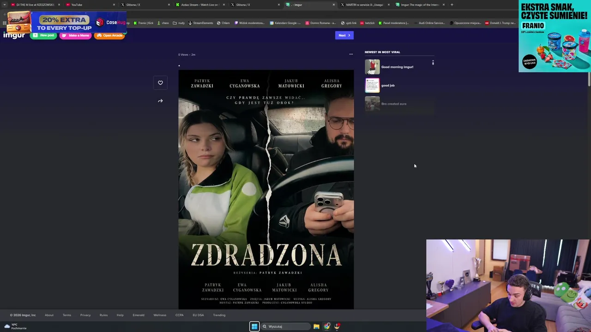Close the active Imgur tab
Viewport: 591px width, 332px height.
point(334,5)
